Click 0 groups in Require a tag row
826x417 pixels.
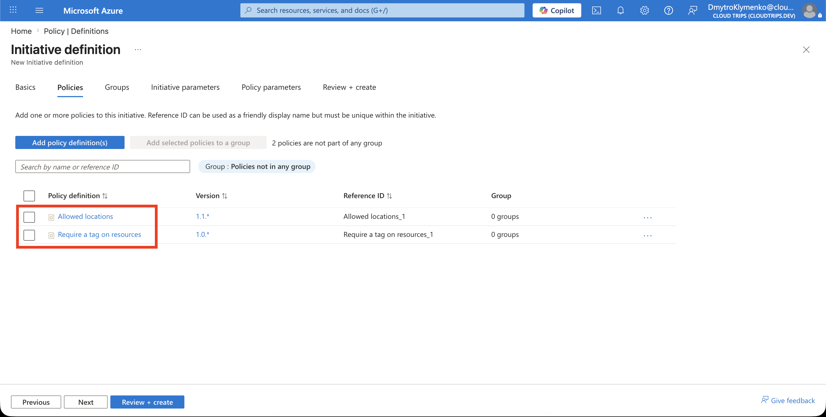505,234
